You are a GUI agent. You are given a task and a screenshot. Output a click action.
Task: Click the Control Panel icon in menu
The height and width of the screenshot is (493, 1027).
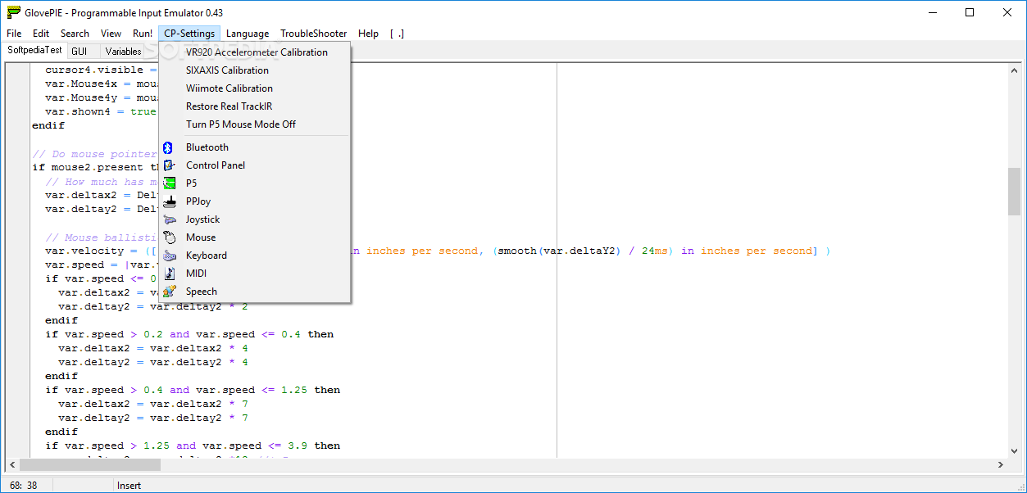click(169, 165)
